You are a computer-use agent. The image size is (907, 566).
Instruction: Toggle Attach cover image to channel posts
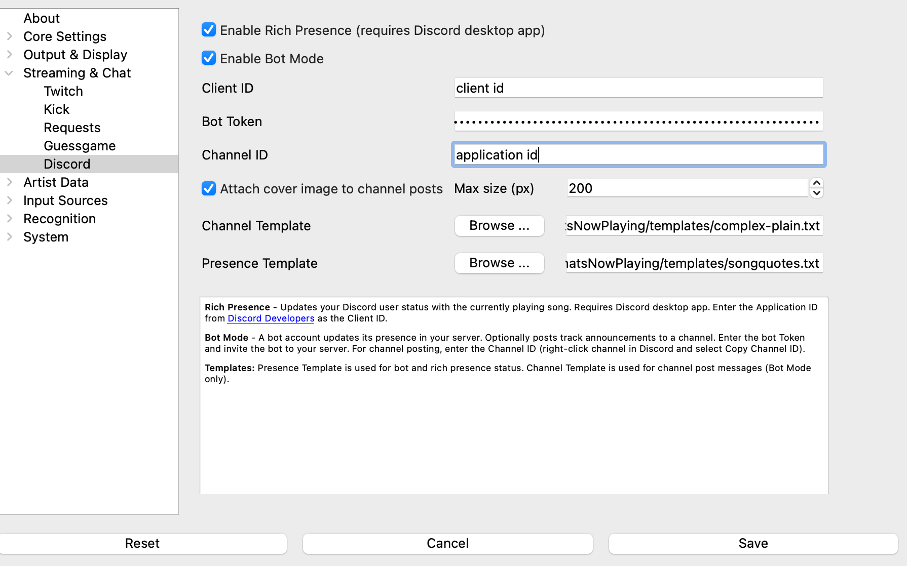208,189
